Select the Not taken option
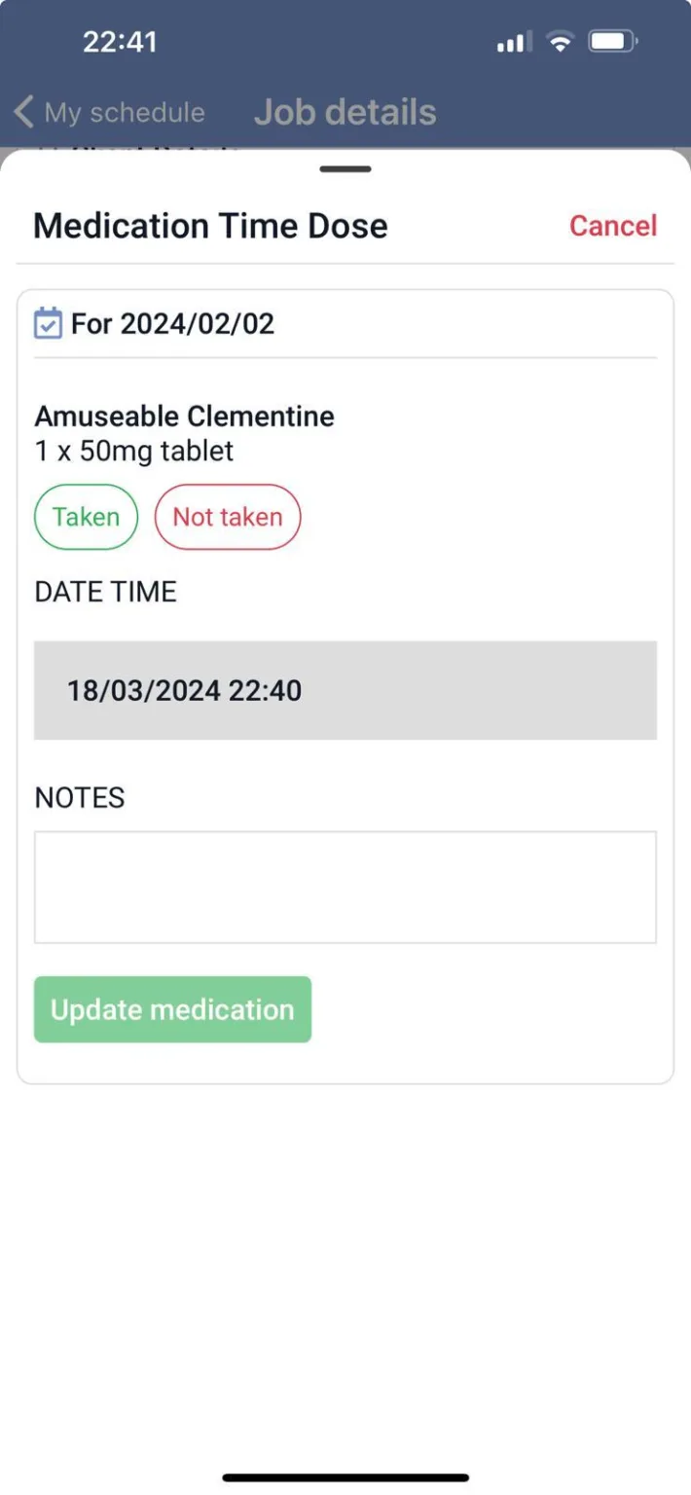Viewport: 691px width, 1495px height. click(x=227, y=517)
